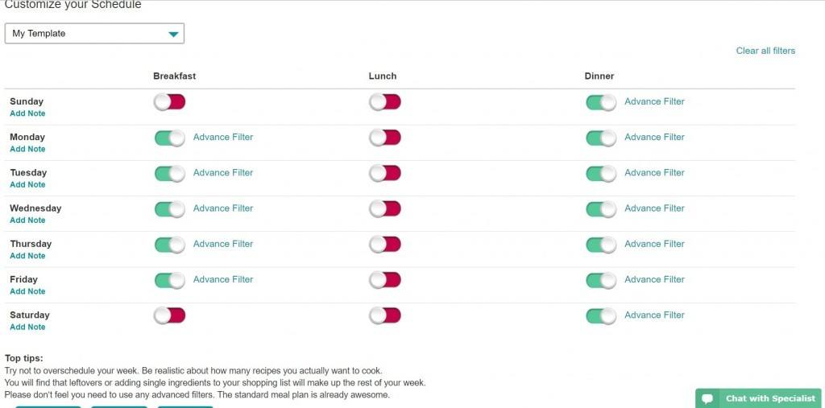Enable Sunday breakfast toggle
This screenshot has height=408, width=825.
coord(169,102)
